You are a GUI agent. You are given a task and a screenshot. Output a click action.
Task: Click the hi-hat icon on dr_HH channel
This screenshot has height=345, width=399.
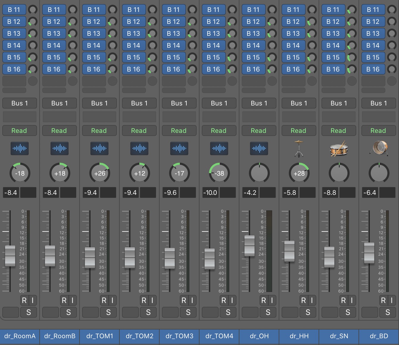pyautogui.click(x=299, y=148)
